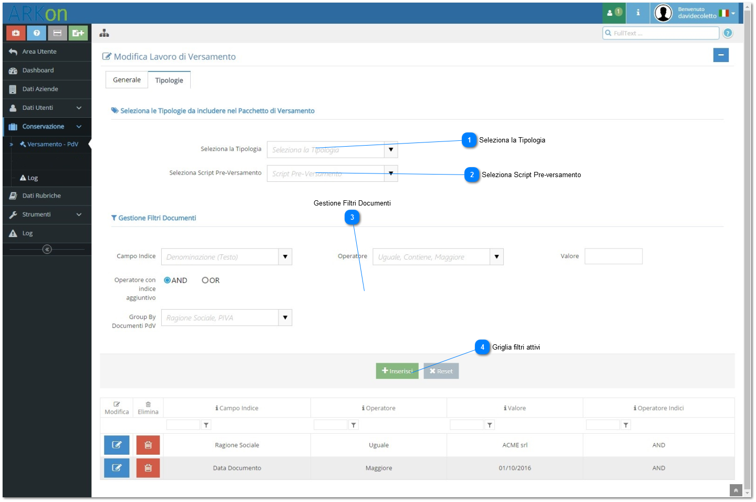756x502 pixels.
Task: Click the ACME srl cell
Action: coord(515,445)
